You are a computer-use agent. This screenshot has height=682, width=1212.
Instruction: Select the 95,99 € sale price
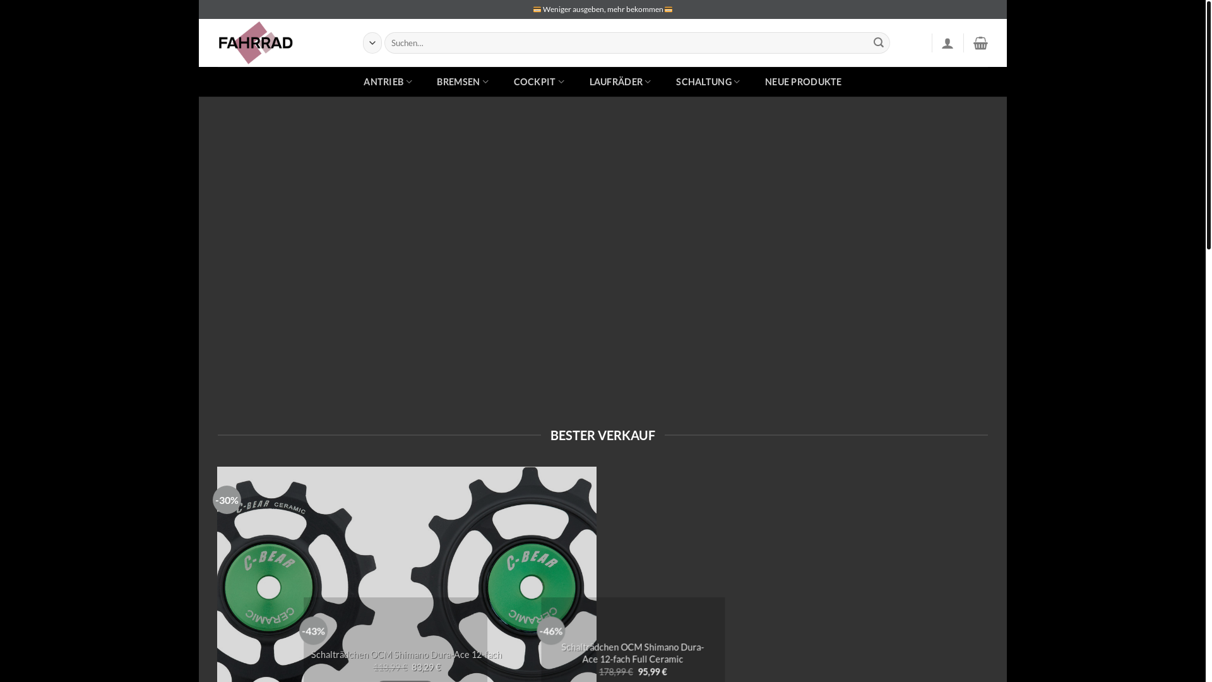tap(652, 672)
